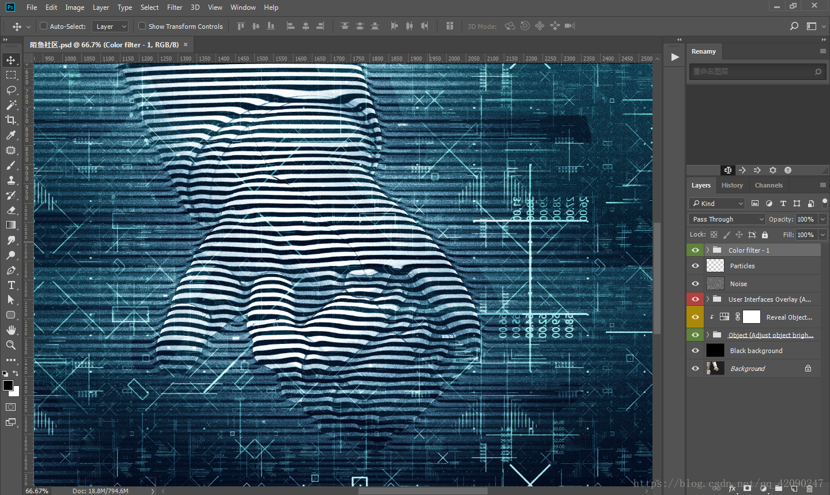830x495 pixels.
Task: Swap foreground and background colors
Action: [16, 373]
